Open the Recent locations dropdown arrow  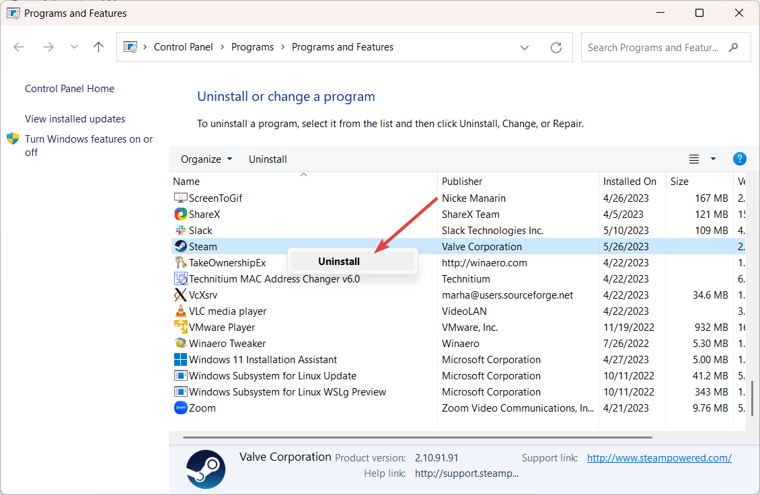click(x=74, y=47)
